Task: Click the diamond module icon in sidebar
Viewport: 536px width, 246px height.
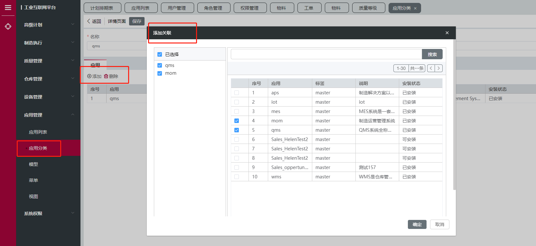Action: click(x=8, y=26)
